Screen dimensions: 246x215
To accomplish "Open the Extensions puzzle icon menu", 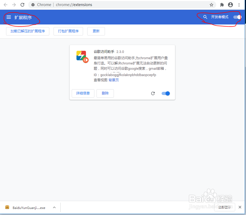I will pos(222,5).
